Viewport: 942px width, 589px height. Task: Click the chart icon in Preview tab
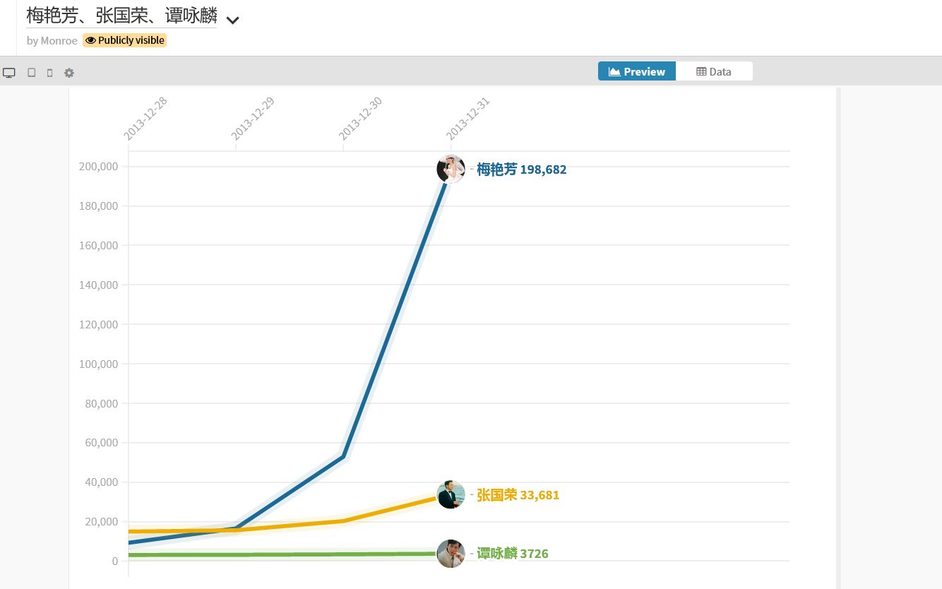[614, 71]
